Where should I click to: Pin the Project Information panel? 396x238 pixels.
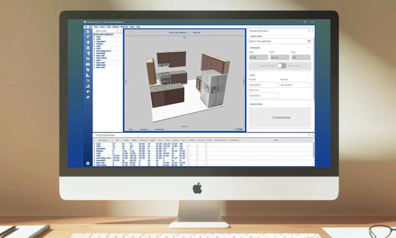coord(309,31)
